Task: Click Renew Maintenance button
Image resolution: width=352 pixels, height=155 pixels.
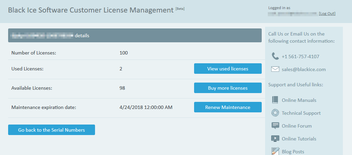Action: coord(228,107)
